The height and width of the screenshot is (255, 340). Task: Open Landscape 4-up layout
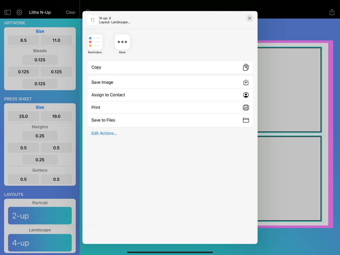(x=40, y=243)
